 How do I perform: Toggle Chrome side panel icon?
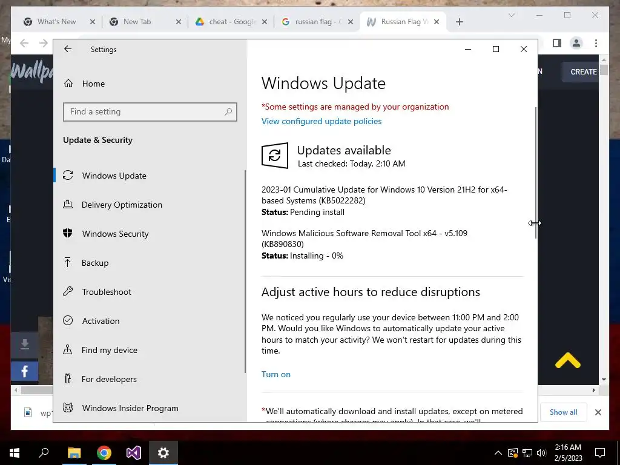(557, 43)
